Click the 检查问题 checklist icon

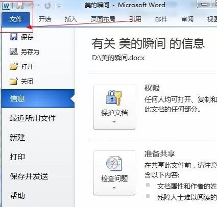(114, 163)
